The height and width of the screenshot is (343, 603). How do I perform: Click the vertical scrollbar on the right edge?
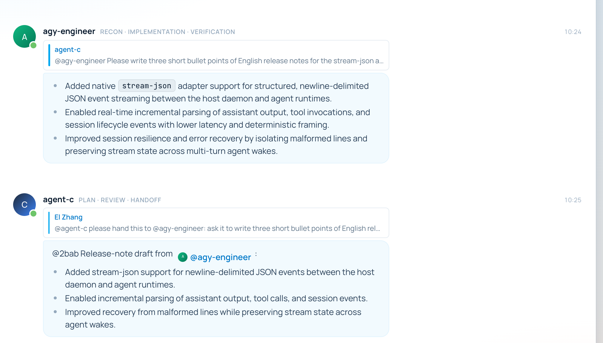pos(599,171)
